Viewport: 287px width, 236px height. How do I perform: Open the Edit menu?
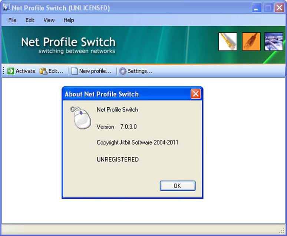30,20
